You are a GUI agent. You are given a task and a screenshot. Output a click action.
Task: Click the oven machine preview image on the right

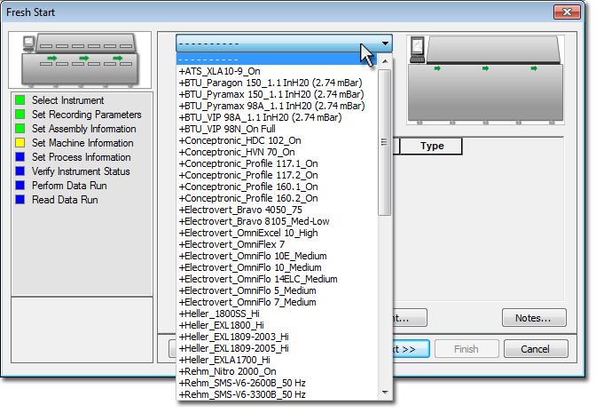(x=485, y=80)
